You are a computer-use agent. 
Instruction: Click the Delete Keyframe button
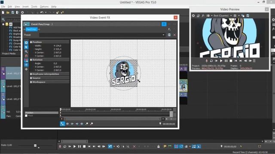[92, 124]
